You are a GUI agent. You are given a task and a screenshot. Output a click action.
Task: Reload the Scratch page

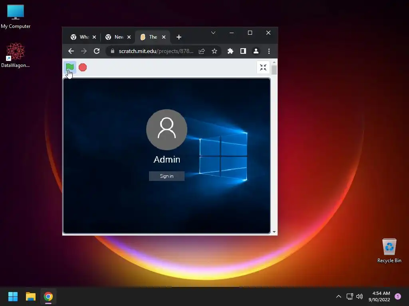point(97,51)
